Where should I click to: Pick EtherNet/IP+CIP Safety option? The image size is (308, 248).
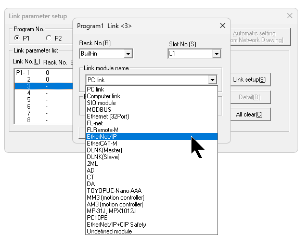[x=151, y=225]
